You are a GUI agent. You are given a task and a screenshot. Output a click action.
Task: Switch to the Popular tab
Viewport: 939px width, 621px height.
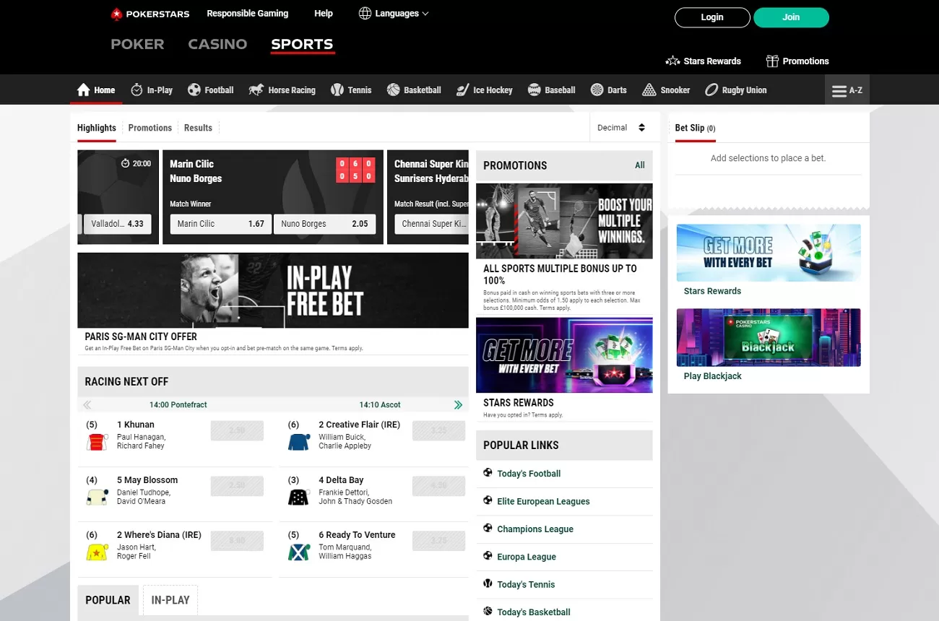click(x=108, y=600)
